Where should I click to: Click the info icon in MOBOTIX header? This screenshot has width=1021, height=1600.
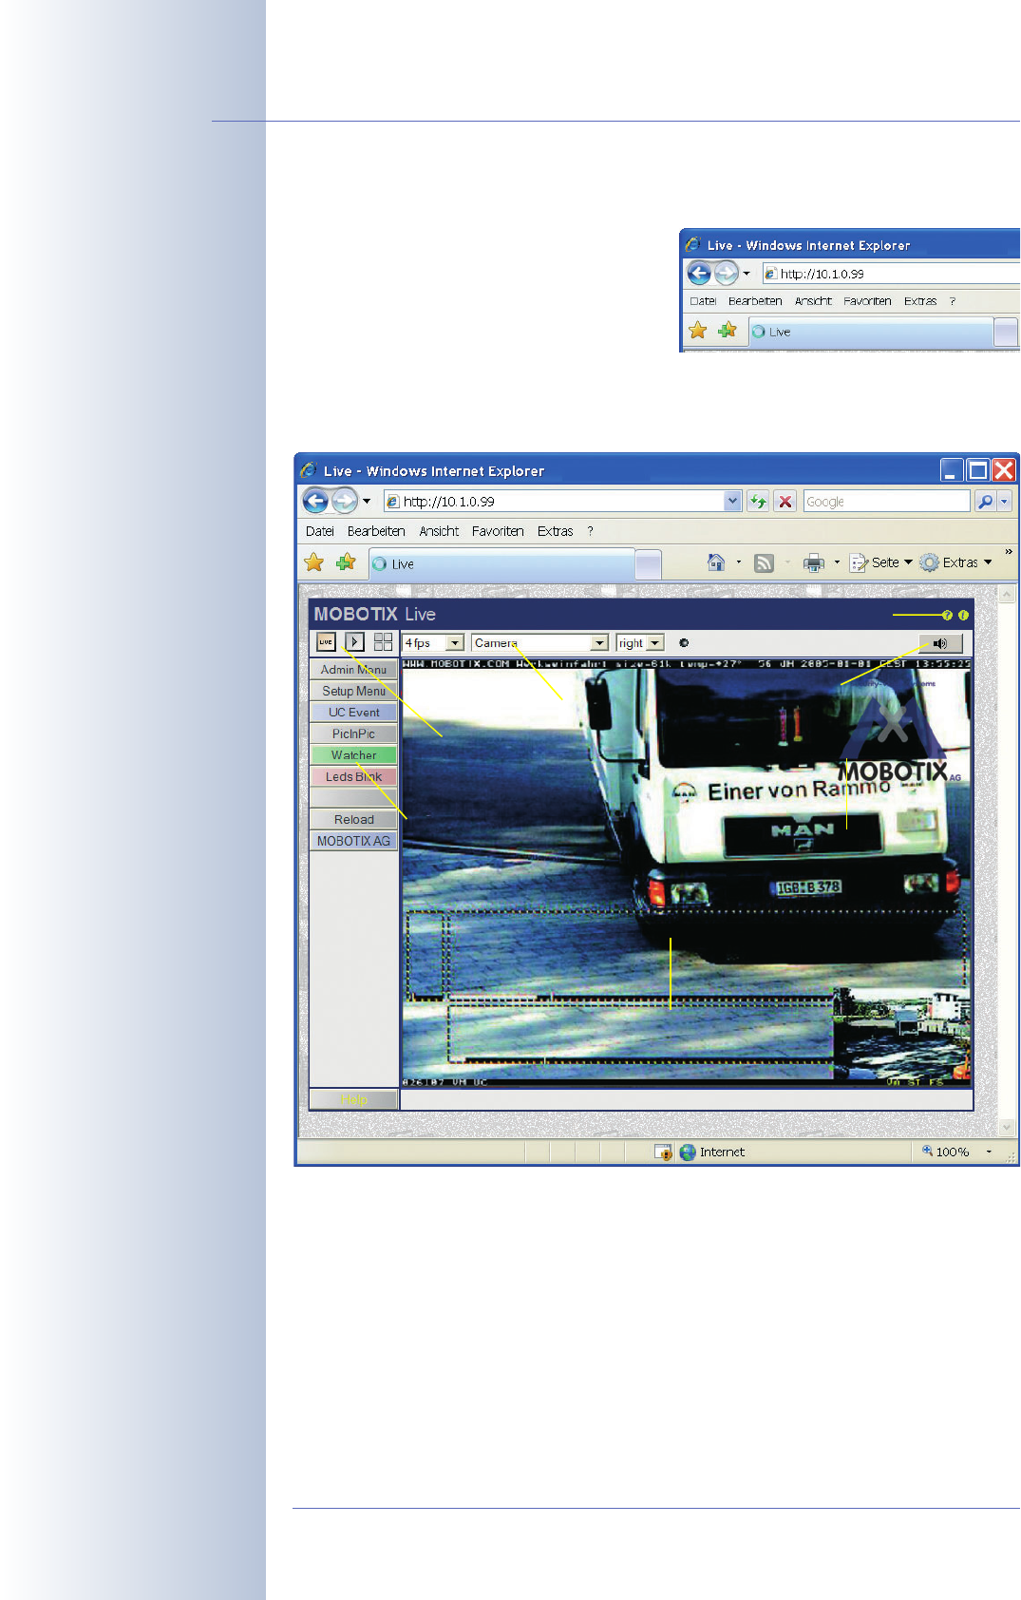coord(963,615)
